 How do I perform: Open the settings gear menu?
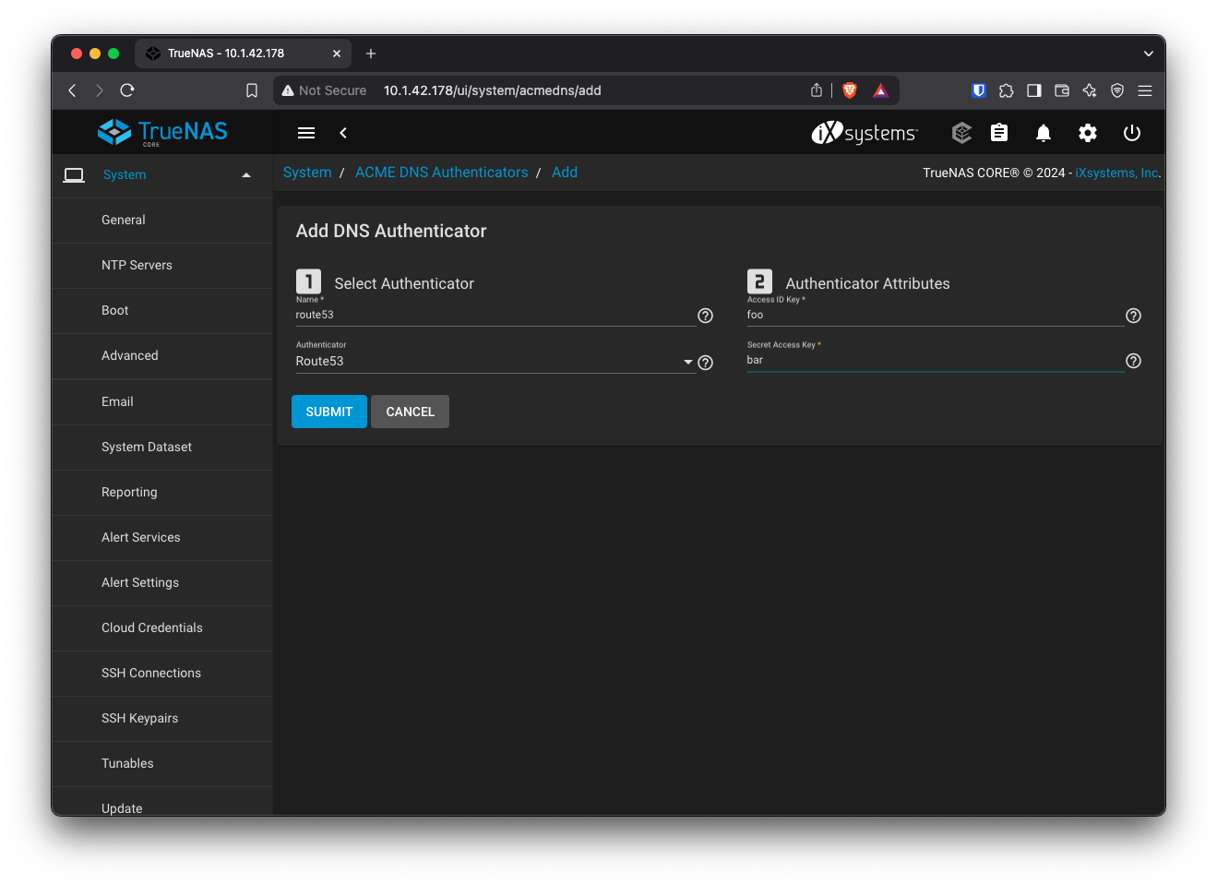coord(1088,133)
